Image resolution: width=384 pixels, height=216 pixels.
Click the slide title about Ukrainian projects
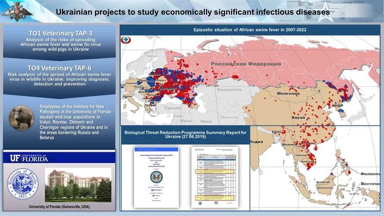click(193, 12)
